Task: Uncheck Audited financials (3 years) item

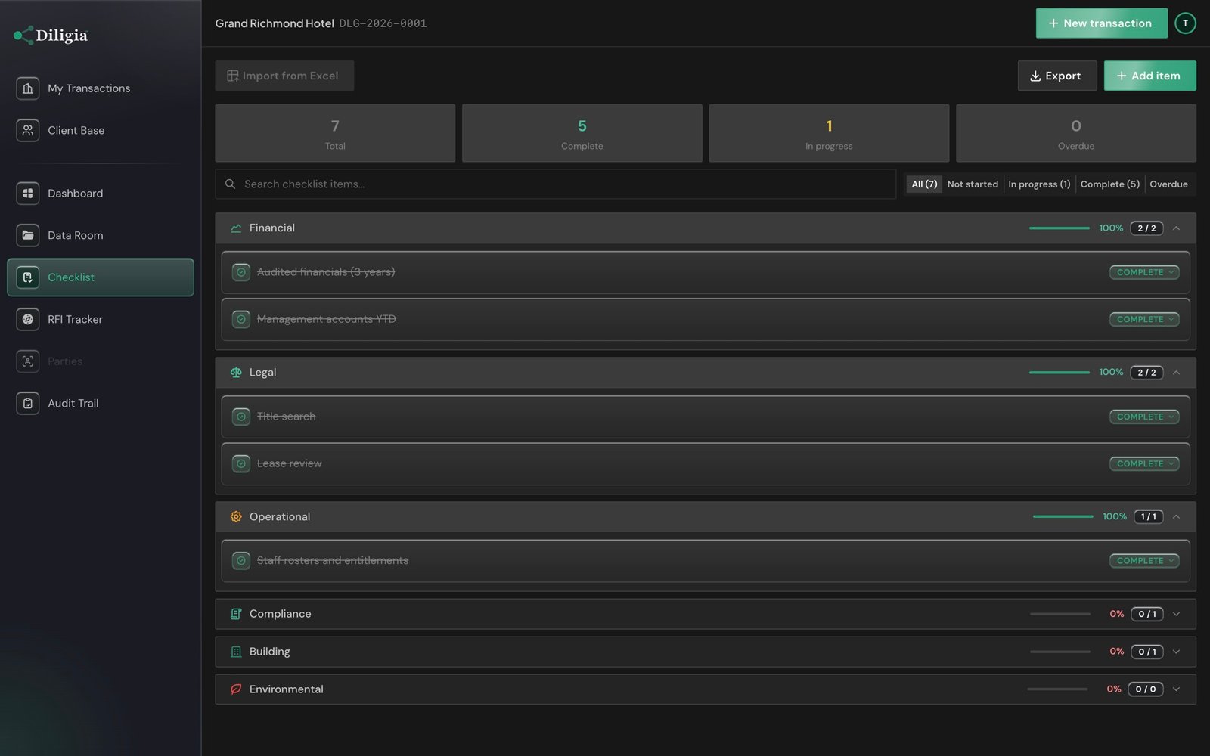Action: coord(241,272)
